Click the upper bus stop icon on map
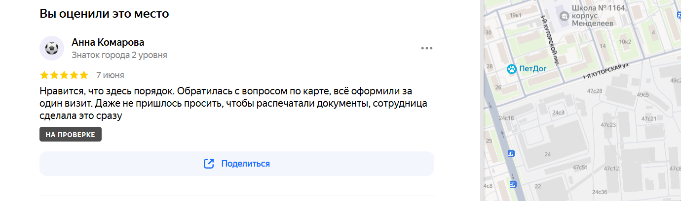Screen dimensions: 681x201 (511, 153)
